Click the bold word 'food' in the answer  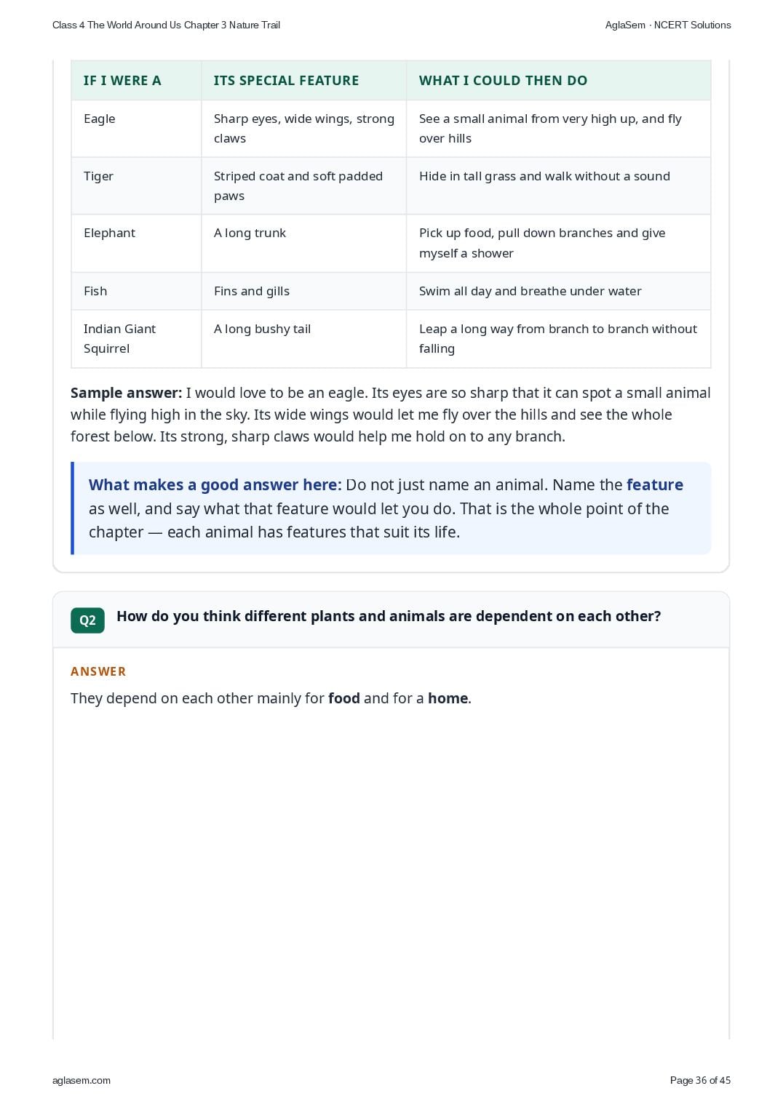point(344,698)
